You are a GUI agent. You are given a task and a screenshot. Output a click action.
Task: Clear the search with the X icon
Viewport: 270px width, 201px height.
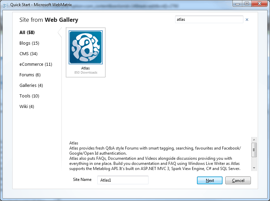point(247,19)
